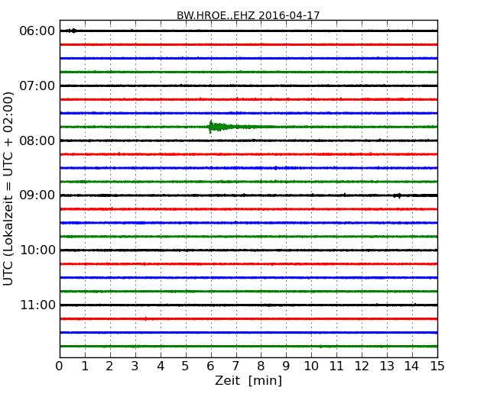Click the x-axis tick label 5
The width and height of the screenshot is (497, 397).
coord(186,366)
